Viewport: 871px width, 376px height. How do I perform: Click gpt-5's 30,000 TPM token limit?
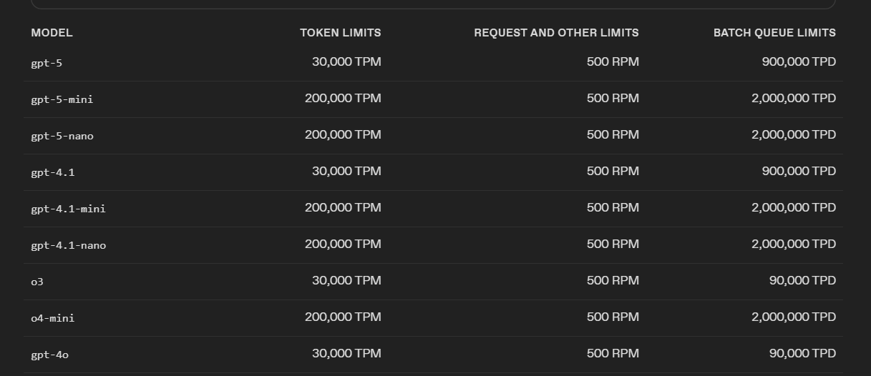(346, 62)
